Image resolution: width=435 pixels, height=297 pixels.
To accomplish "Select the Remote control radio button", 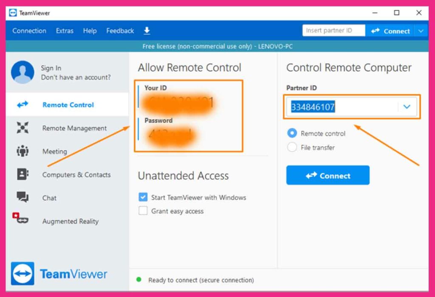I will (x=292, y=133).
